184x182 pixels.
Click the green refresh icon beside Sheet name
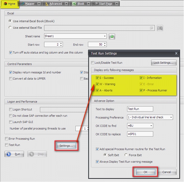pyautogui.click(x=112, y=36)
